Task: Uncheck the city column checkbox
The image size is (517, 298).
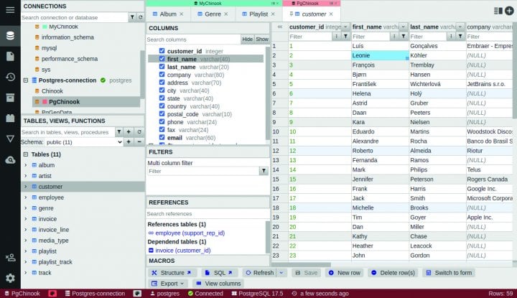Action: point(162,90)
